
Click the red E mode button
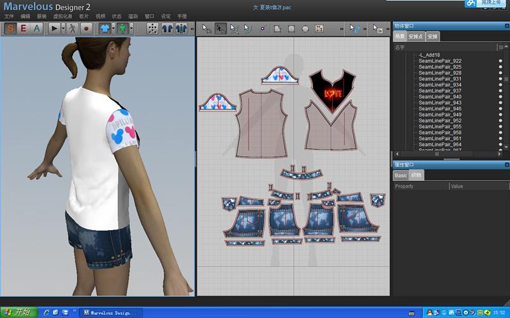click(x=24, y=29)
